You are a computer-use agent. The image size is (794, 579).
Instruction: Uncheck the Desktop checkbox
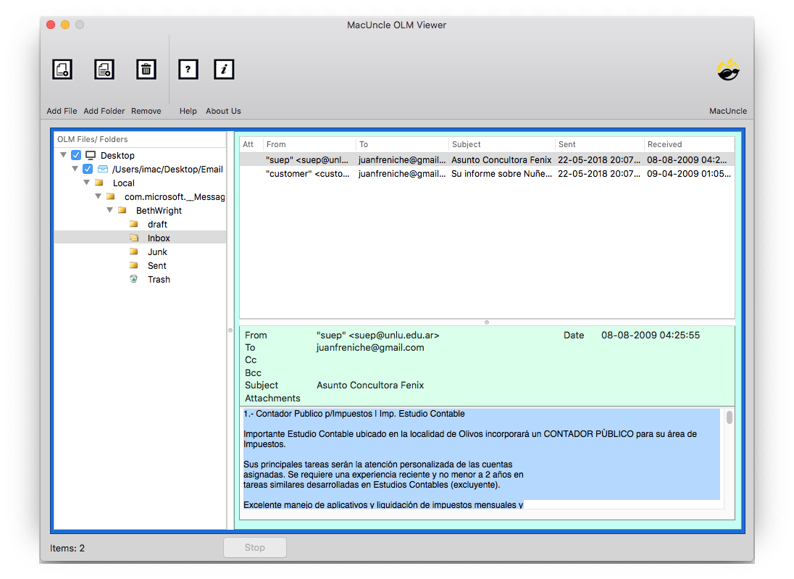75,155
